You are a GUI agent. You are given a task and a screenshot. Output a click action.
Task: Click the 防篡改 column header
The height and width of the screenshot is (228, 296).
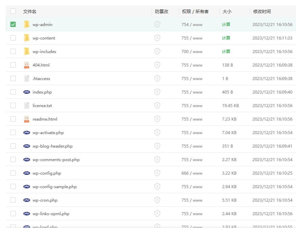click(162, 11)
